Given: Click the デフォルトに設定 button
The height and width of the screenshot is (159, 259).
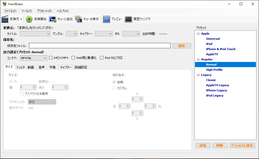Looking at the screenshot, I should tap(242, 145).
